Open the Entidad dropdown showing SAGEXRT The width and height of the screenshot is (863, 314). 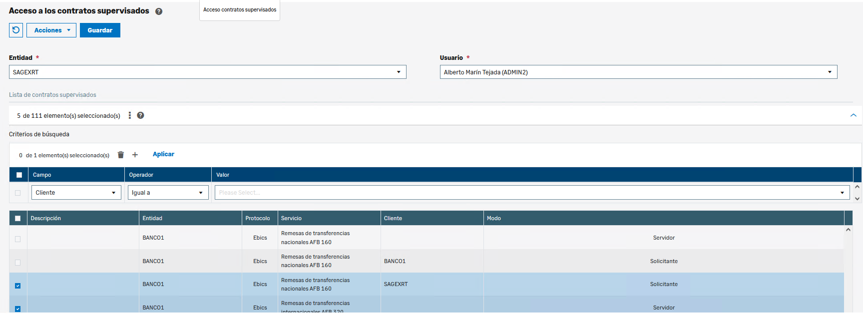207,72
